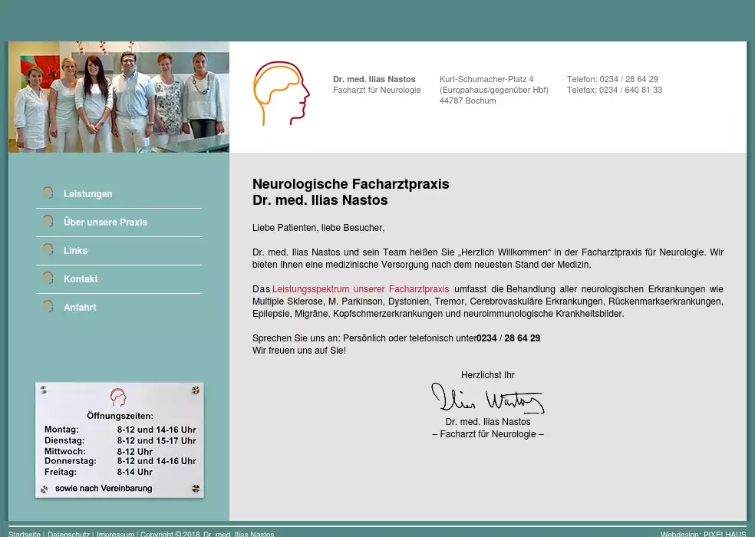Open Datenschutz in the footer
The height and width of the screenshot is (537, 755).
point(68,534)
